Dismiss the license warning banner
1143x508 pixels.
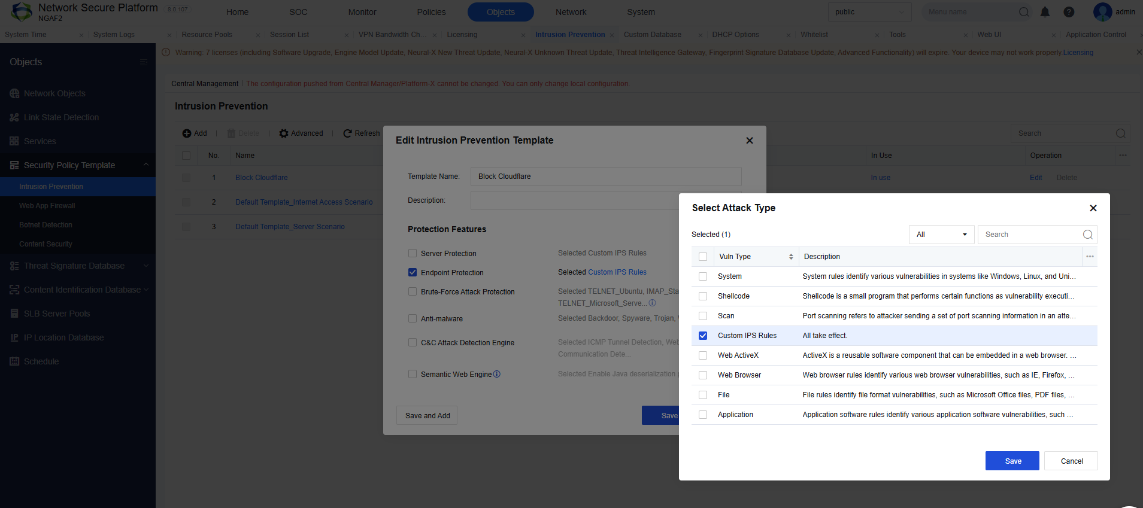1139,53
